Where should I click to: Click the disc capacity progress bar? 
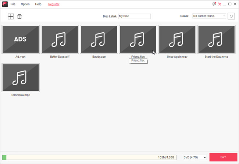89,157
